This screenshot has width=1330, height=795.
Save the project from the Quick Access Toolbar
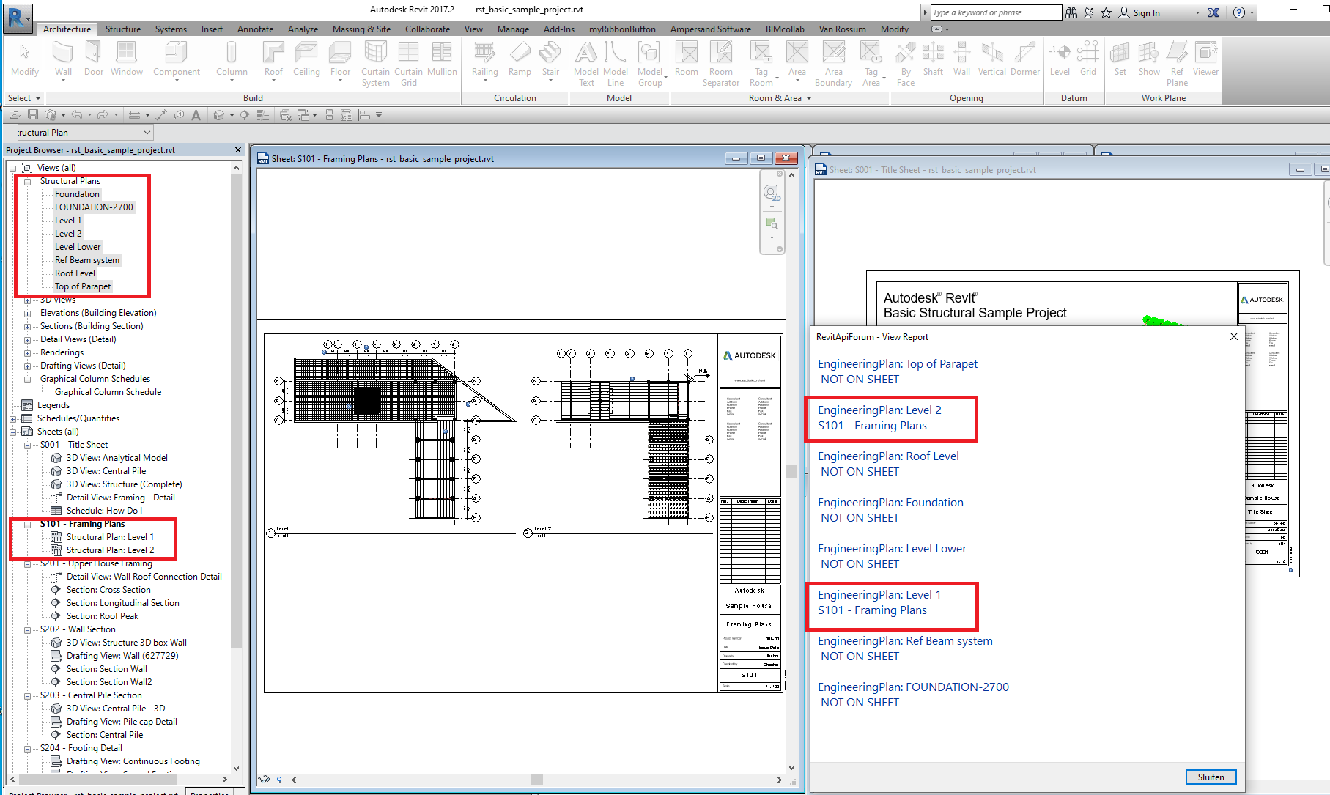coord(32,114)
